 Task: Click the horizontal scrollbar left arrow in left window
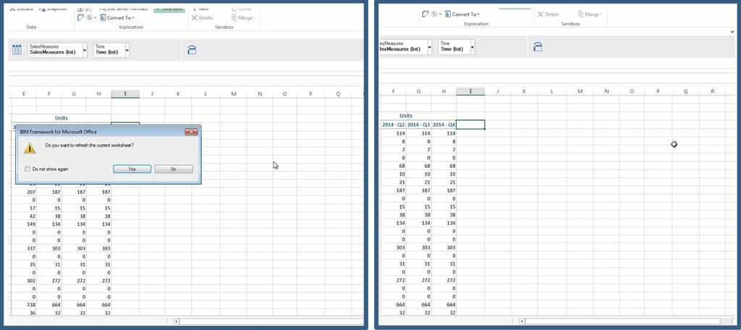pyautogui.click(x=177, y=321)
